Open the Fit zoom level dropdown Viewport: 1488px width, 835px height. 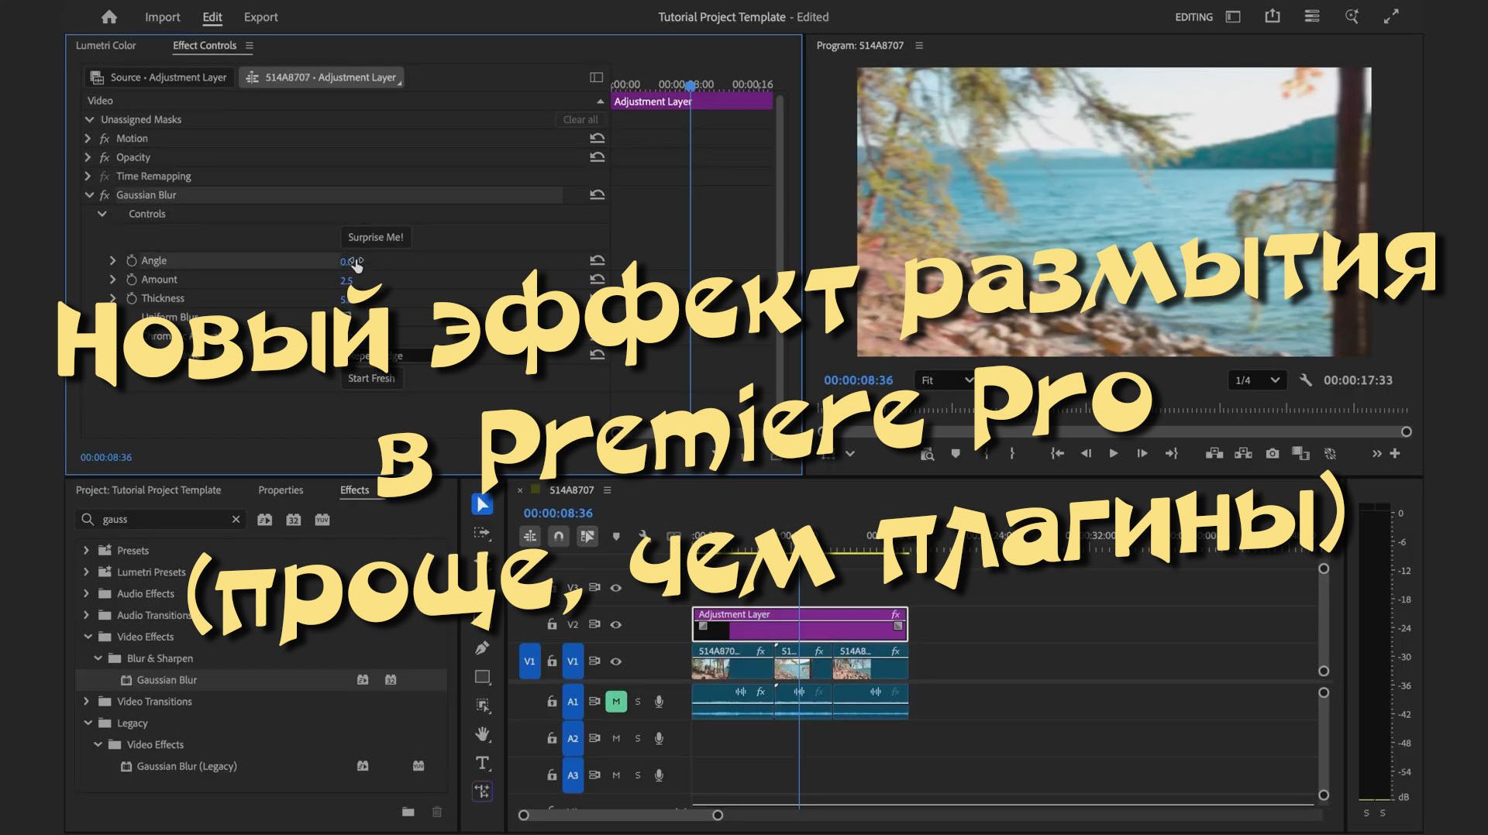[x=944, y=380]
